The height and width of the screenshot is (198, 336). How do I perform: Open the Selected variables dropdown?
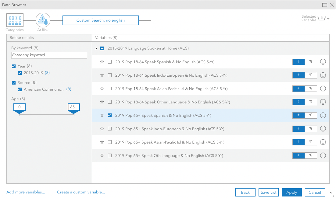pyautogui.click(x=328, y=19)
